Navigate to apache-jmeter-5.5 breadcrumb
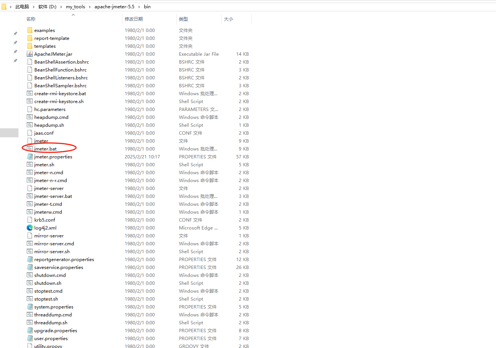 click(114, 7)
